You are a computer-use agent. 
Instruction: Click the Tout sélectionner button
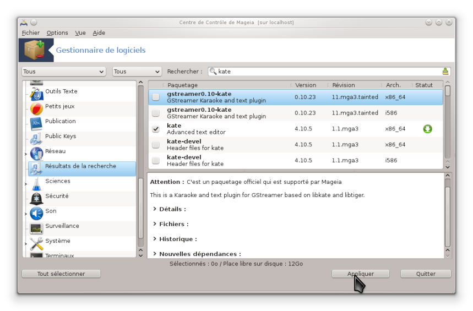pyautogui.click(x=61, y=274)
